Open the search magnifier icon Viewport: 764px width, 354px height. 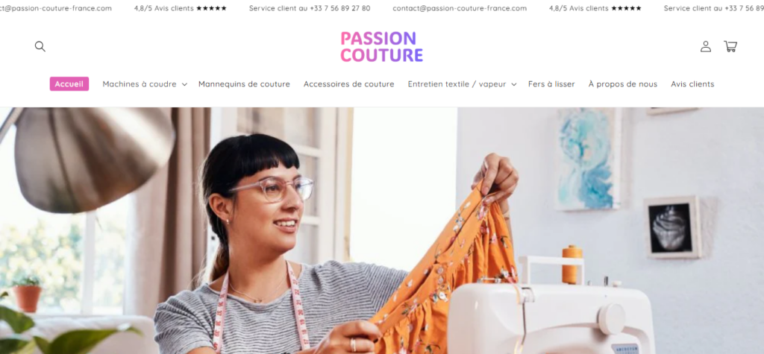pyautogui.click(x=40, y=46)
